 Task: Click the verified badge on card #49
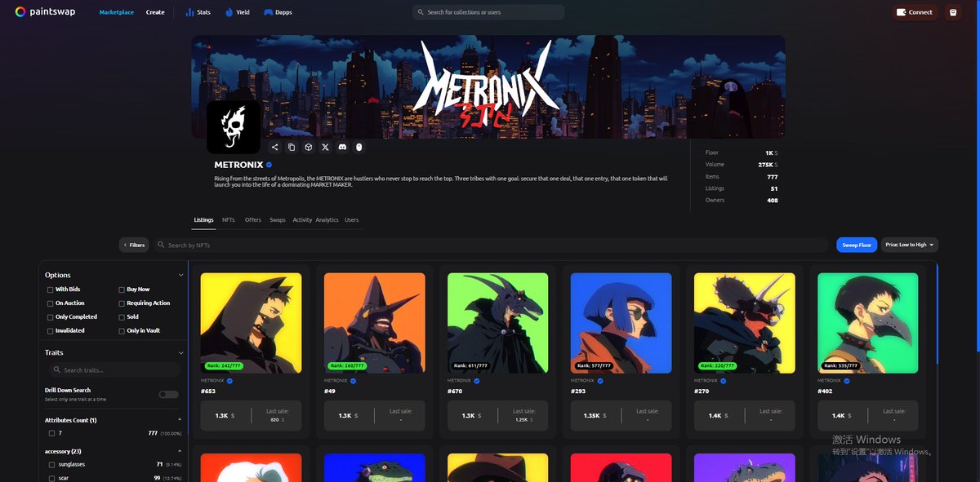click(353, 380)
